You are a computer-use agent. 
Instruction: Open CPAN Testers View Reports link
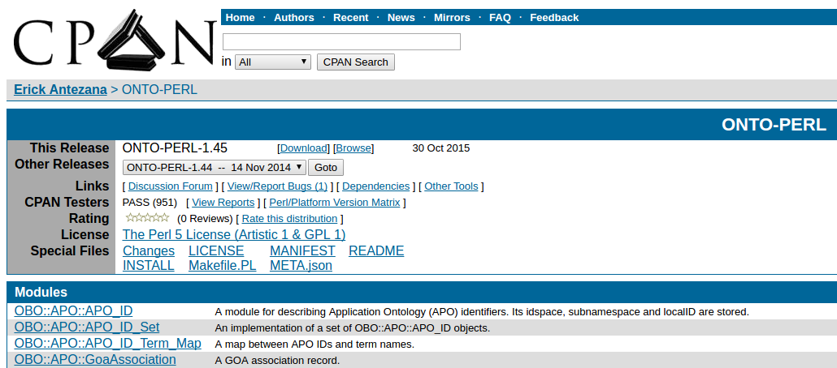pos(223,203)
